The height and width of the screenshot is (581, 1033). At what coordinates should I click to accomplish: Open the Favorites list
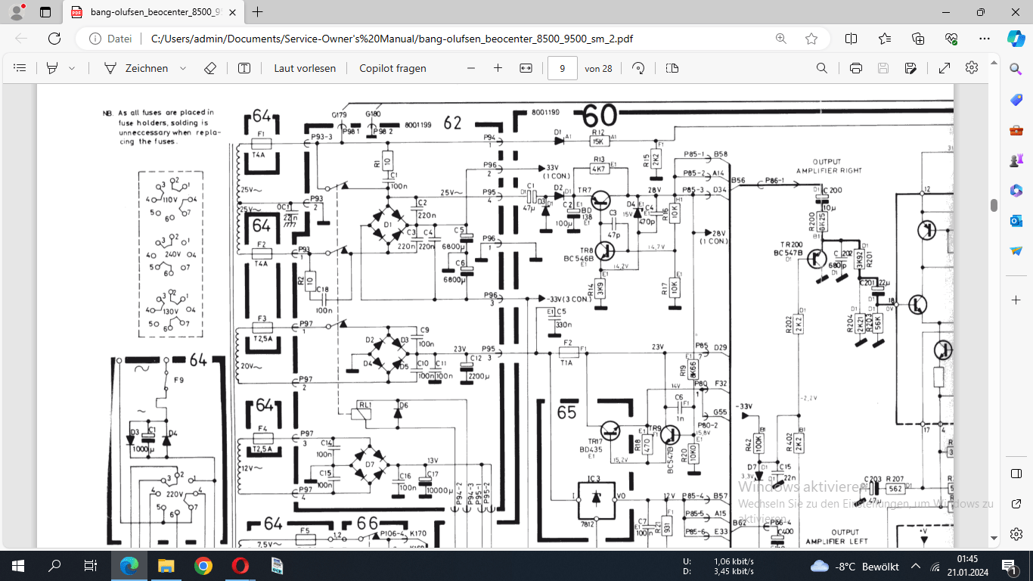885,39
